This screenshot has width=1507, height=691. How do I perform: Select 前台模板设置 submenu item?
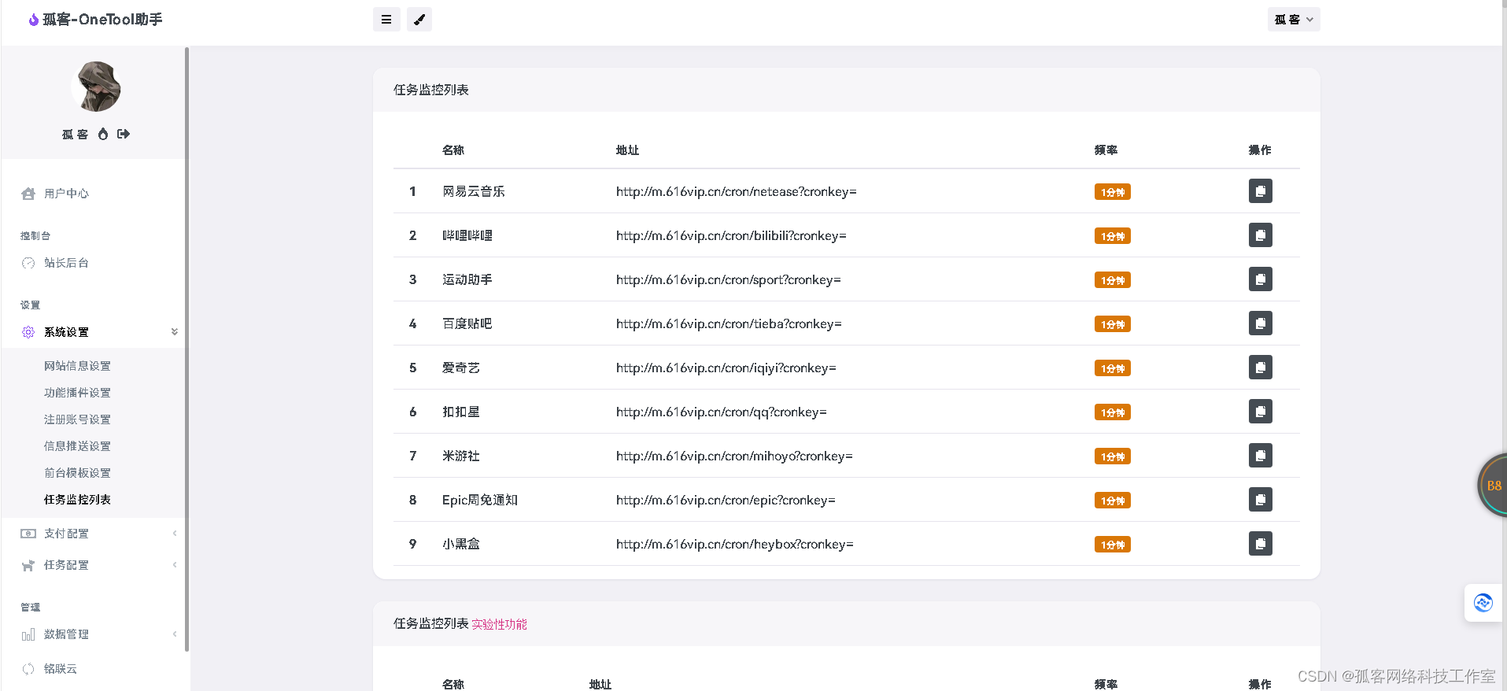point(77,473)
